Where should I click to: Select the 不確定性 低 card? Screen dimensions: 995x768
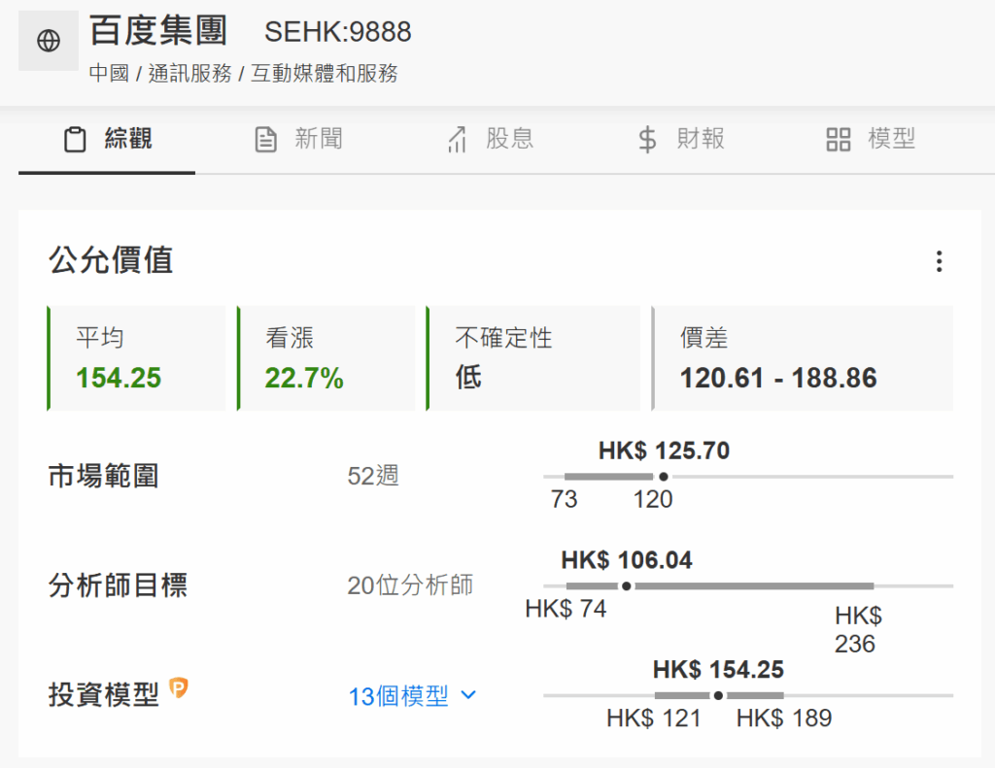533,358
